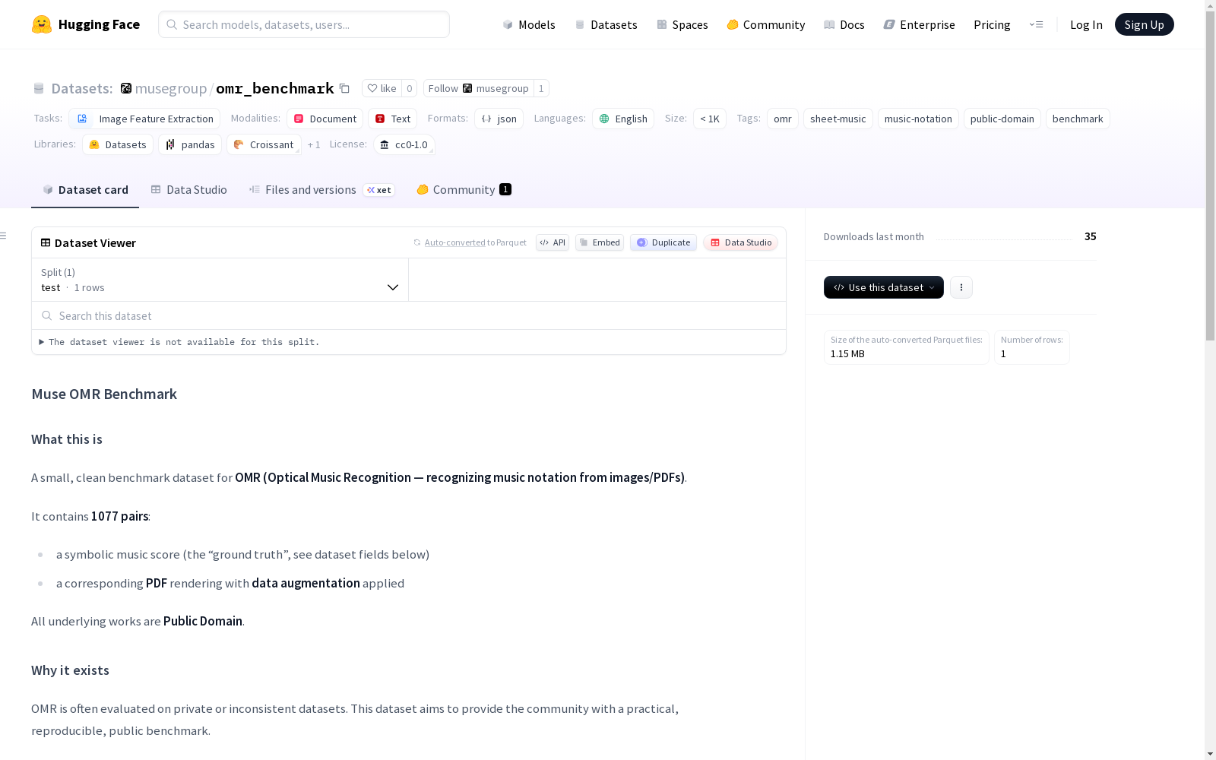Open the Enterprise page
The image size is (1216, 760).
pos(919,24)
